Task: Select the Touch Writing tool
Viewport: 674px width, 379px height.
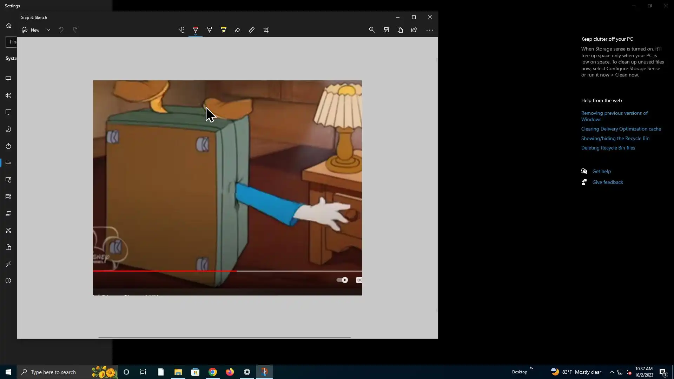Action: 181,30
